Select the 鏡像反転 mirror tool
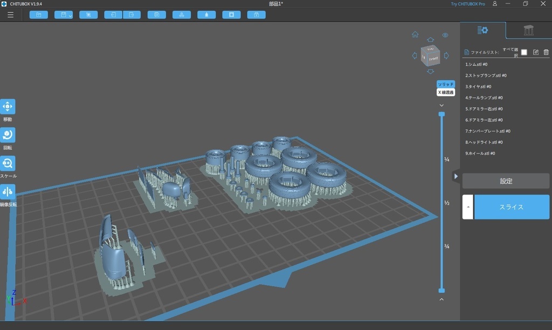The height and width of the screenshot is (330, 552). (8, 191)
